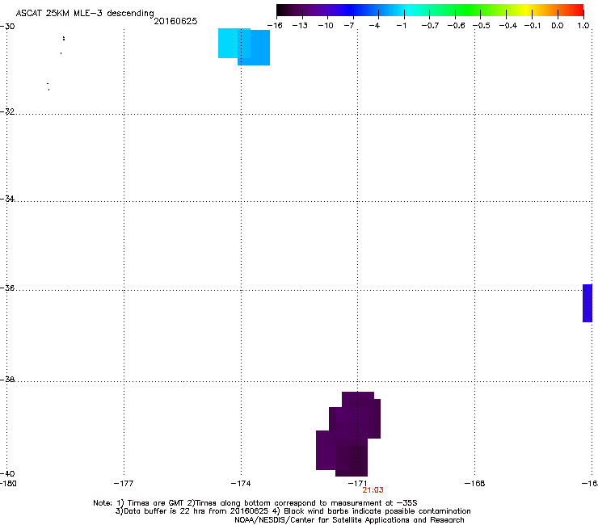Viewport: 598px width, 525px height.
Task: Click the -0.6 color scale label
Action: [x=456, y=26]
